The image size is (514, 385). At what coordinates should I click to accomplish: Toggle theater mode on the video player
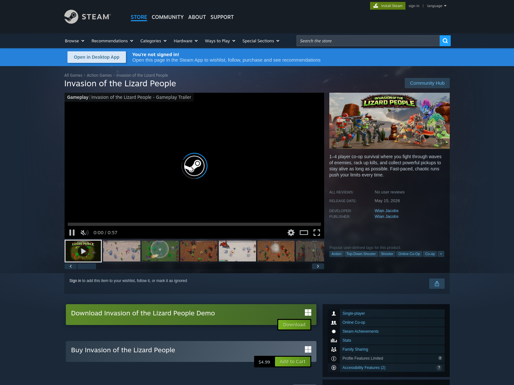click(x=304, y=233)
